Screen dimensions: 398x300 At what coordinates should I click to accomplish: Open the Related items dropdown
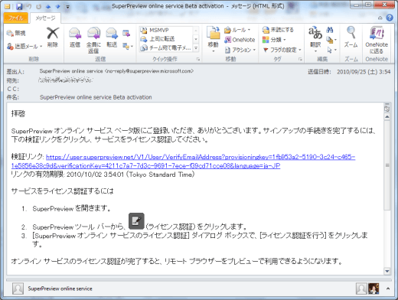point(331,40)
